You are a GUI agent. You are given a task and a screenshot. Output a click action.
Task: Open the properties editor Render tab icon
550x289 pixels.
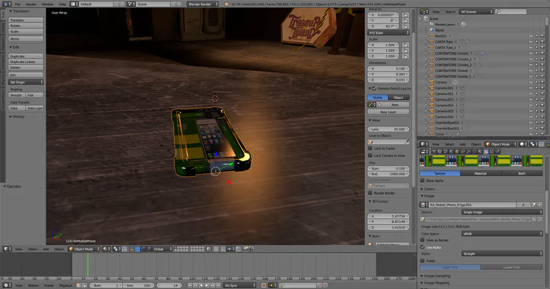click(x=434, y=152)
